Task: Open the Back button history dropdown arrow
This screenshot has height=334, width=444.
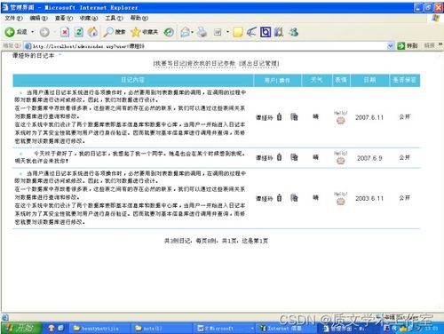Action: tap(33, 32)
